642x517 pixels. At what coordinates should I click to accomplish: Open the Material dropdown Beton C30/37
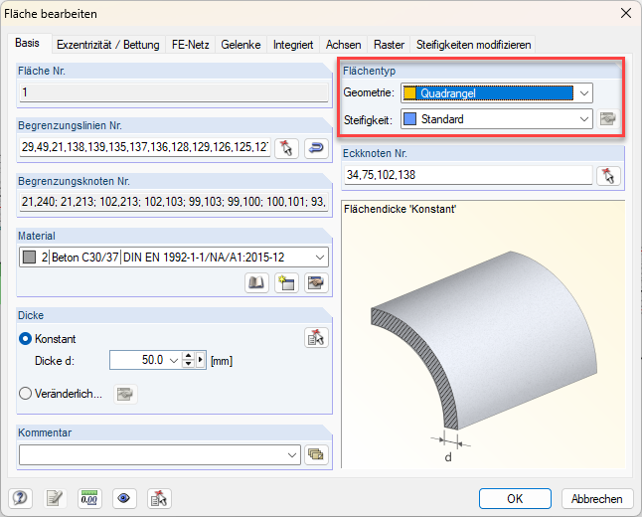[318, 258]
